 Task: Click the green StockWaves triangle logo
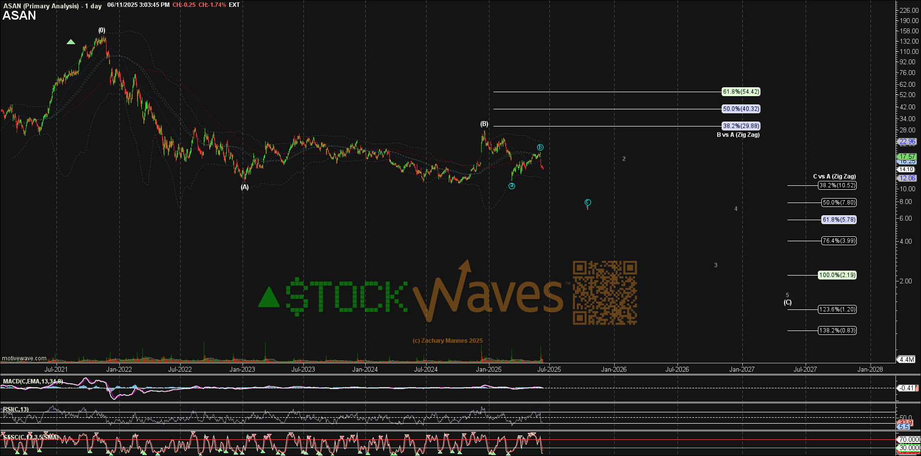click(x=269, y=297)
